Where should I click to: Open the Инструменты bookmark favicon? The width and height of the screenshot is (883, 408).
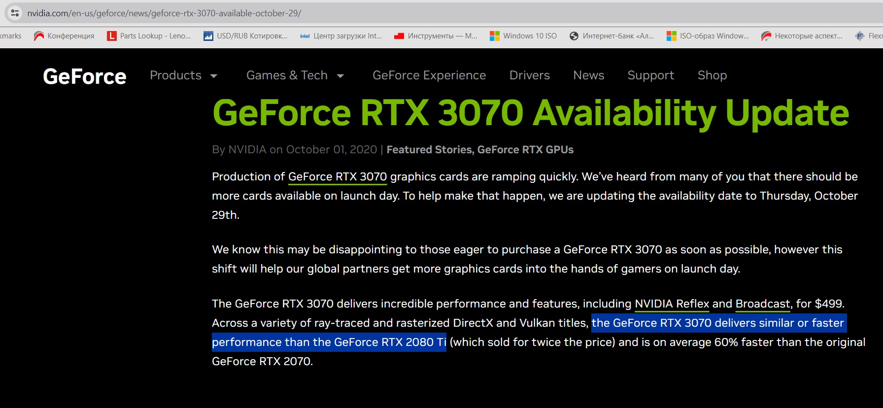pos(399,36)
